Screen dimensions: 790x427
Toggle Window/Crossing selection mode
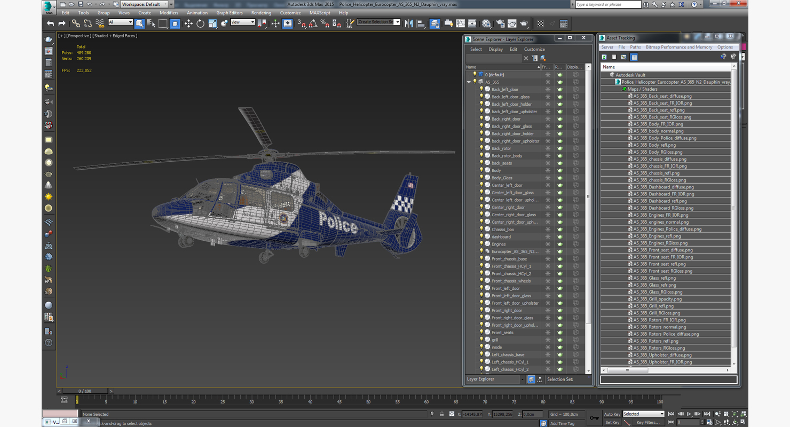[175, 23]
